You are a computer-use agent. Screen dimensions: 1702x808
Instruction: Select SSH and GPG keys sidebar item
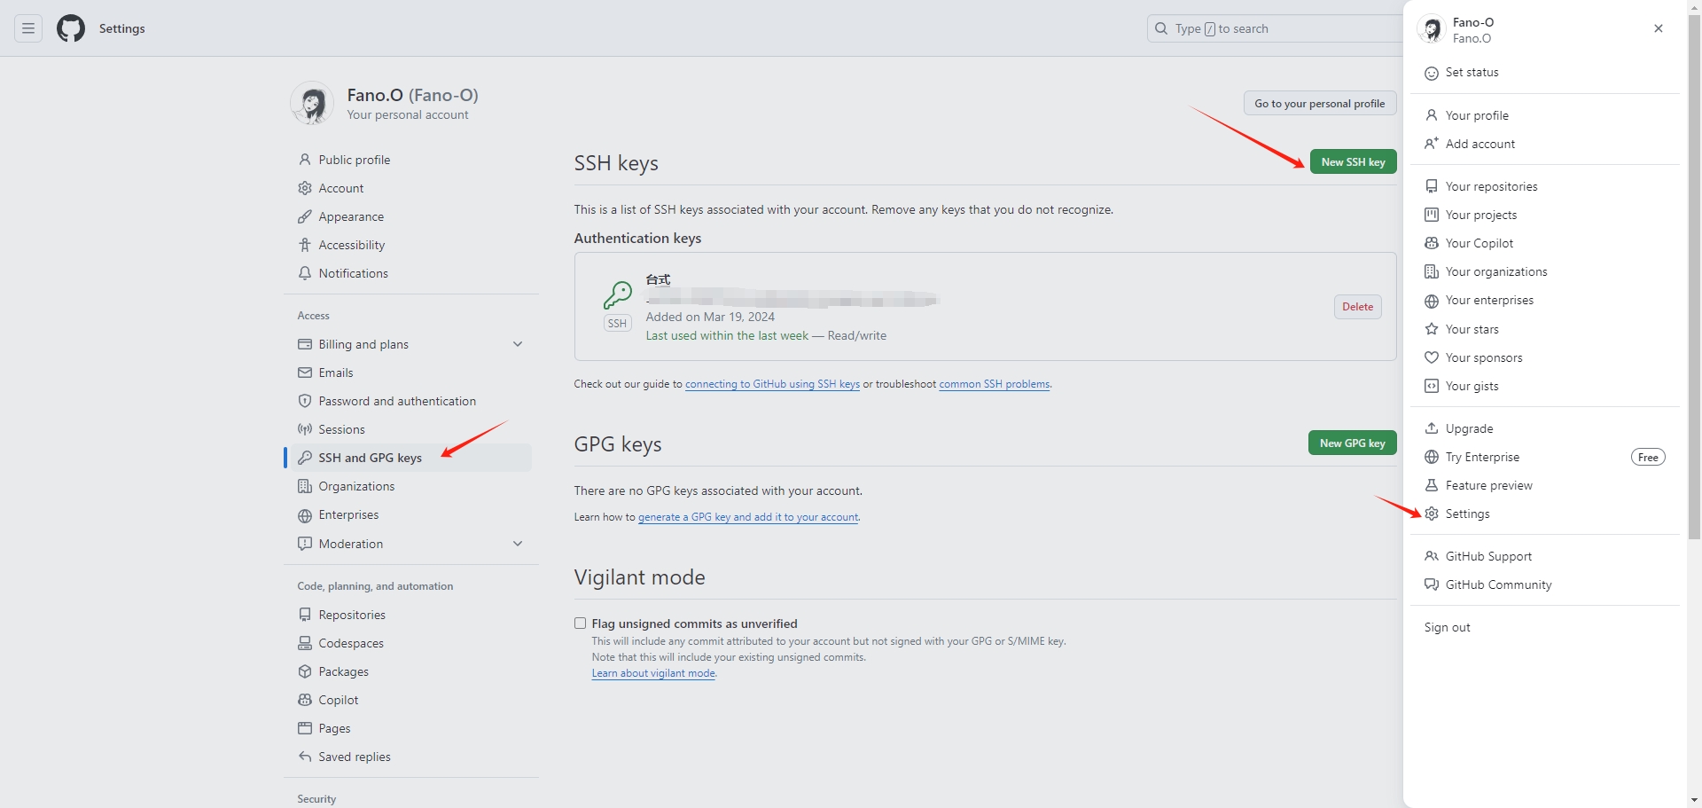tap(410, 458)
